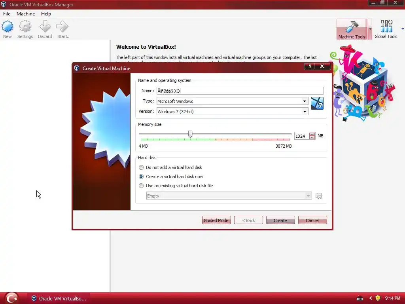Open the Type dropdown showing Microsoft Windows
The image size is (405, 304).
pyautogui.click(x=232, y=101)
